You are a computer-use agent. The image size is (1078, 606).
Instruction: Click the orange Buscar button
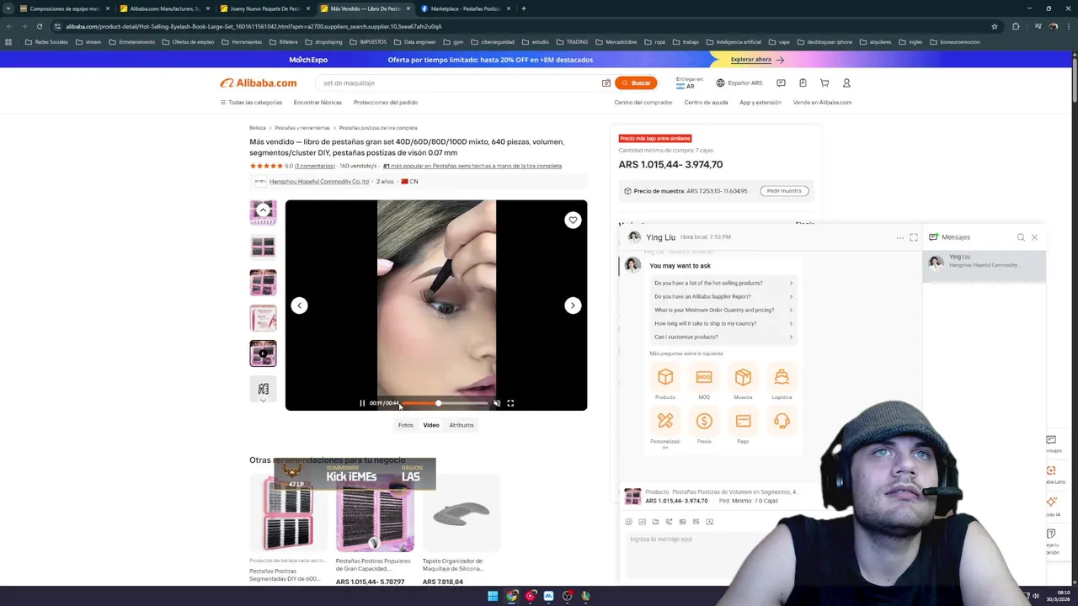[636, 82]
